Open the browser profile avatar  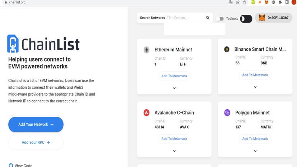[x=294, y=2]
